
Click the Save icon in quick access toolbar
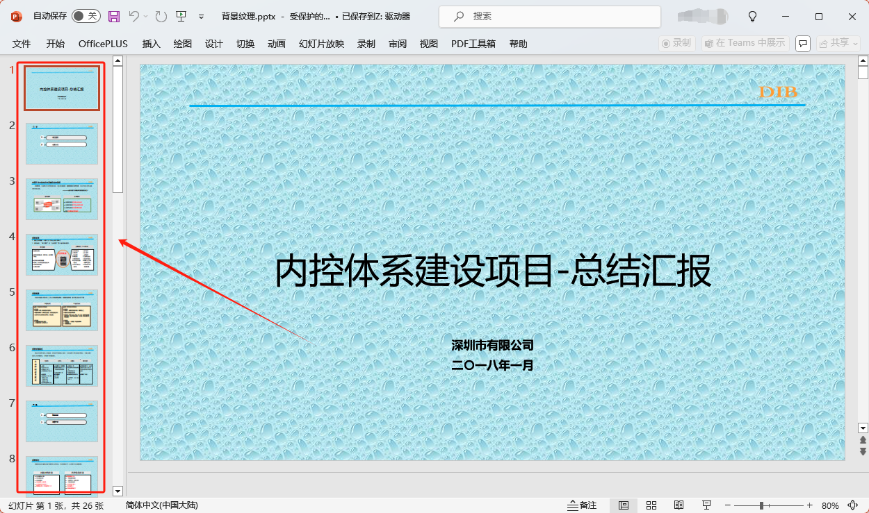114,16
